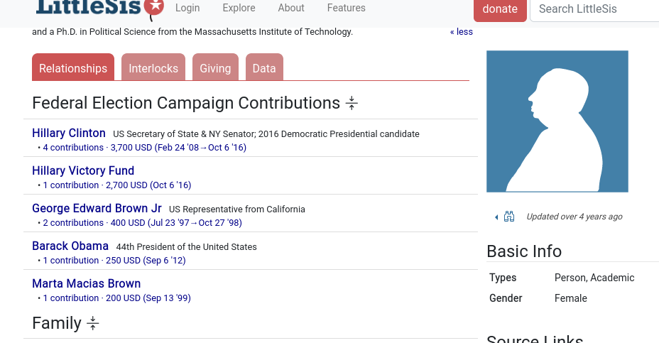Click the 'Updated over 4 years ago' text
Screen dimensions: 659x343
click(574, 217)
